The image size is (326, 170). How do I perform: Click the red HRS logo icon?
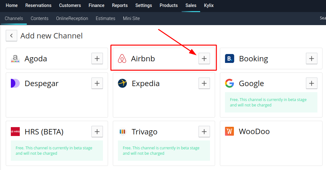click(15, 132)
